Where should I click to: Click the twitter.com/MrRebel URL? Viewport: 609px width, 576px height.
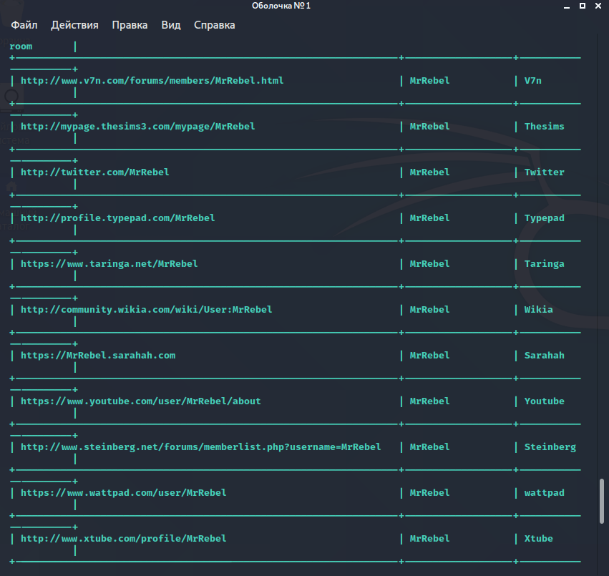[x=94, y=172]
